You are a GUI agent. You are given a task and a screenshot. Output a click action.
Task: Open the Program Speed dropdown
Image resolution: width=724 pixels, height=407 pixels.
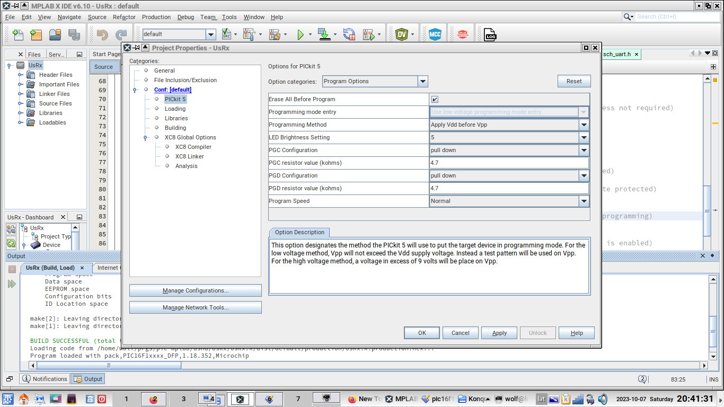pyautogui.click(x=584, y=201)
